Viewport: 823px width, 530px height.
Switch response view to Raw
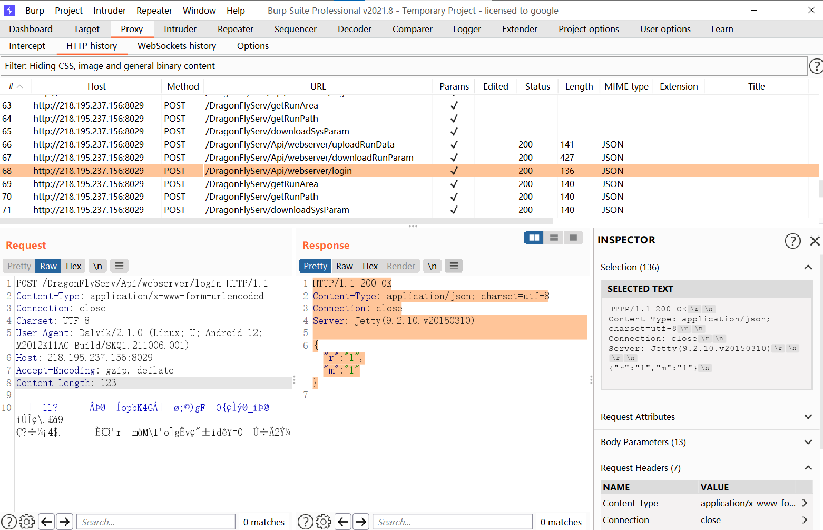pos(345,266)
